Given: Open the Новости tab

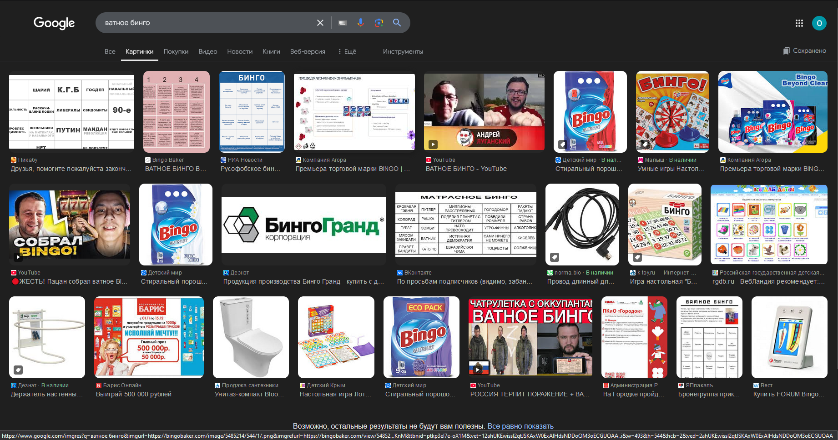Looking at the screenshot, I should point(240,51).
